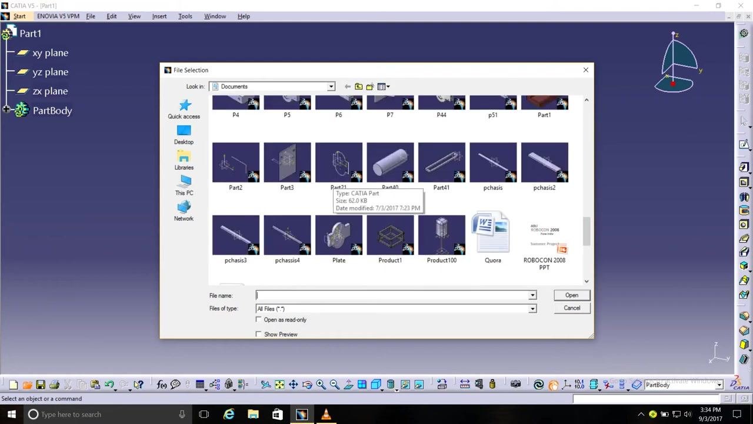Click the File name input field
This screenshot has height=424, width=753.
392,296
